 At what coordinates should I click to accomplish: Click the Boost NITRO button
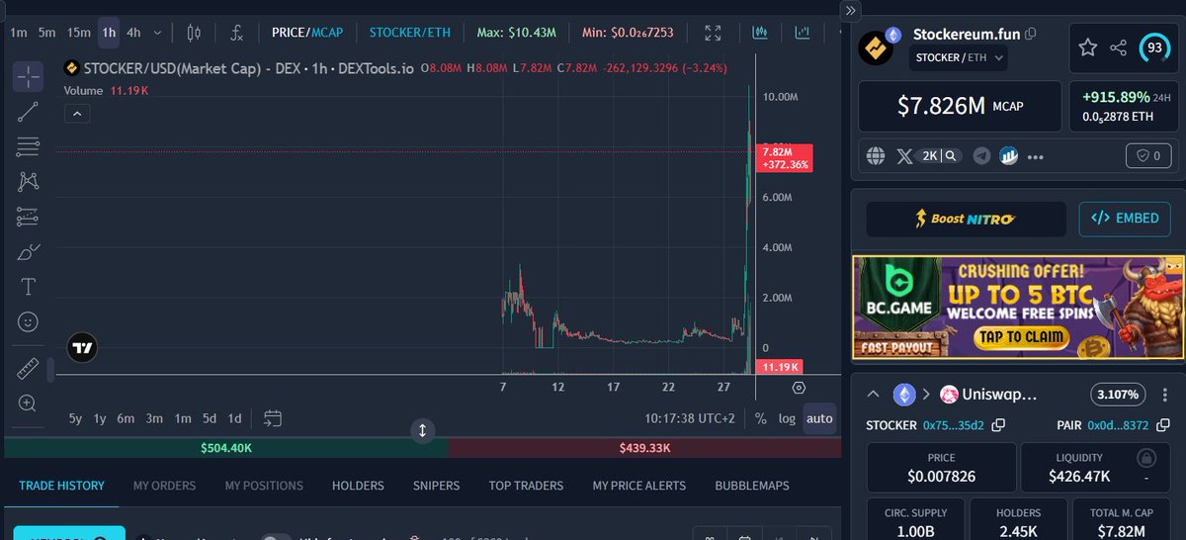click(966, 219)
